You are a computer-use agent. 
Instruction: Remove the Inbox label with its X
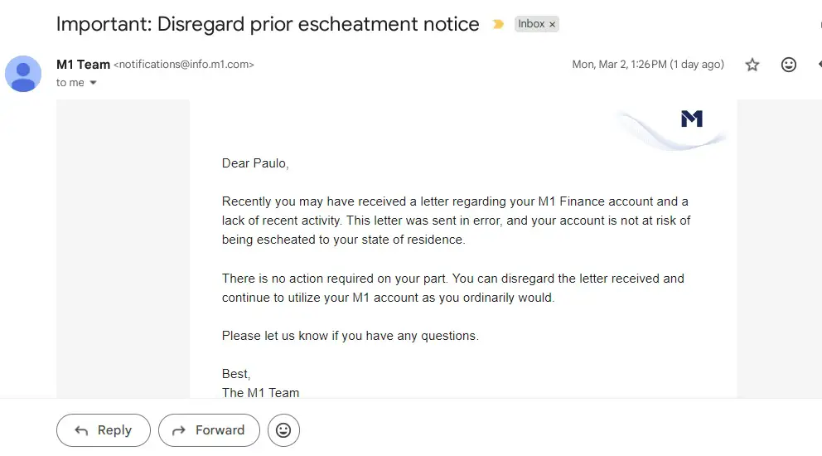(x=553, y=25)
